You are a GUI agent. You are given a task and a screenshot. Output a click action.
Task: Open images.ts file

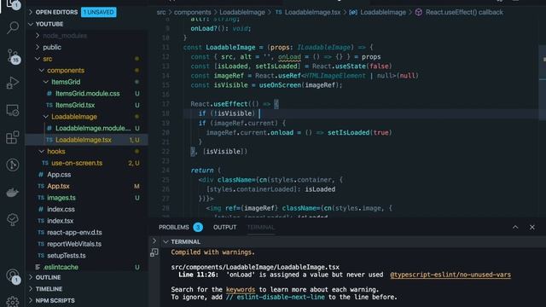[61, 198]
